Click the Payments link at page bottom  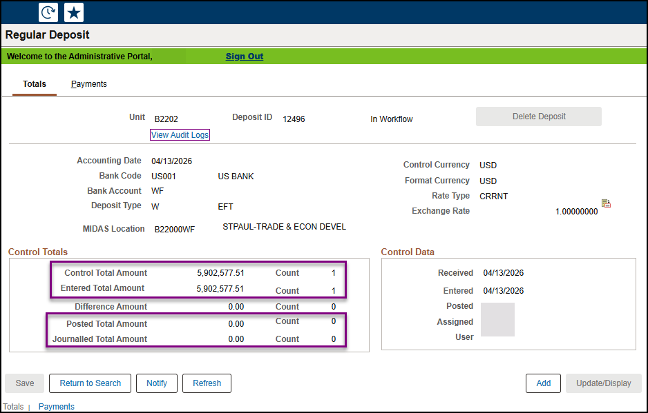56,406
